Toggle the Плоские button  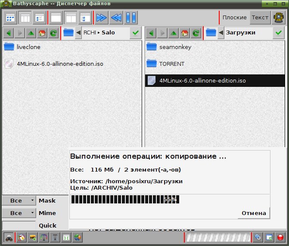234,18
